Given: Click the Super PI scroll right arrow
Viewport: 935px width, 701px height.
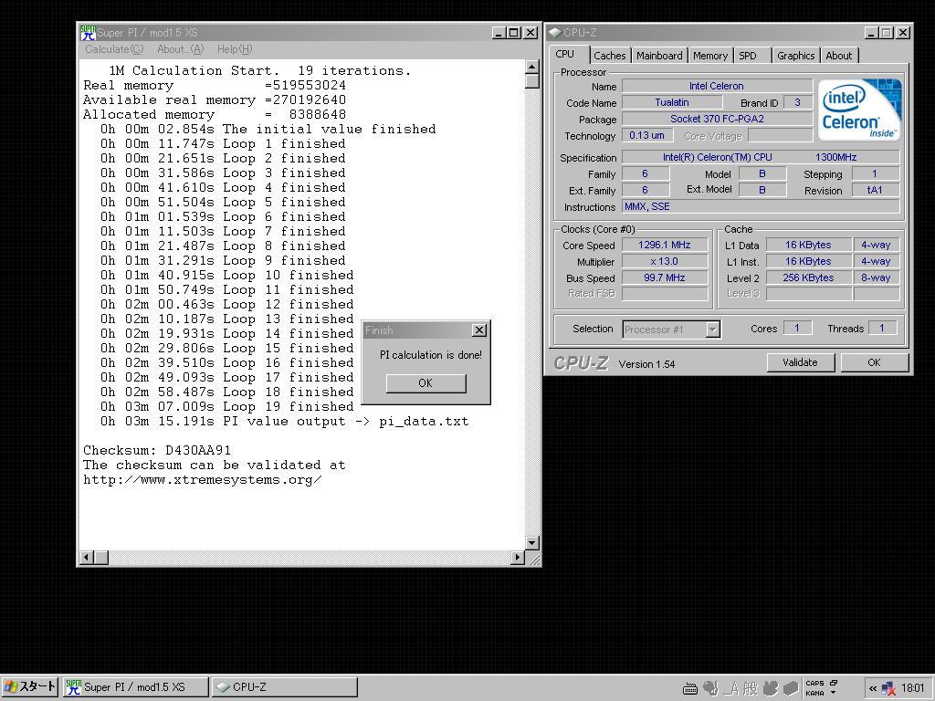Looking at the screenshot, I should [x=518, y=558].
